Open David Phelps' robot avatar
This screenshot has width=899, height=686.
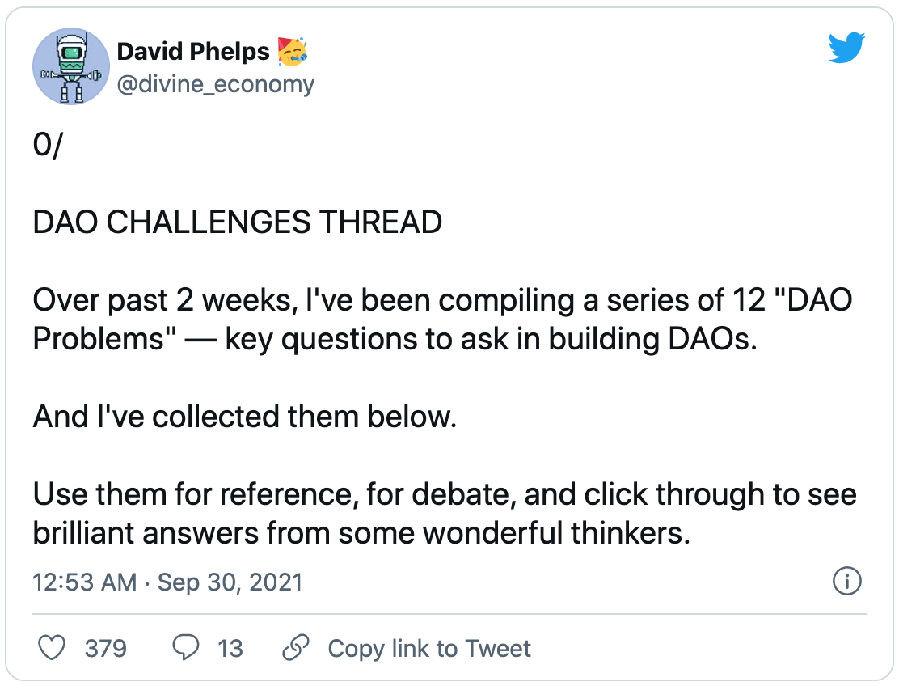tap(70, 67)
